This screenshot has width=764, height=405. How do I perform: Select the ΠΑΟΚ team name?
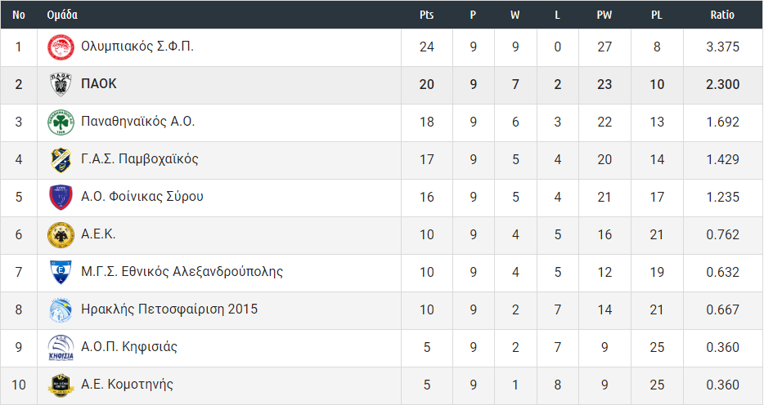tap(99, 84)
